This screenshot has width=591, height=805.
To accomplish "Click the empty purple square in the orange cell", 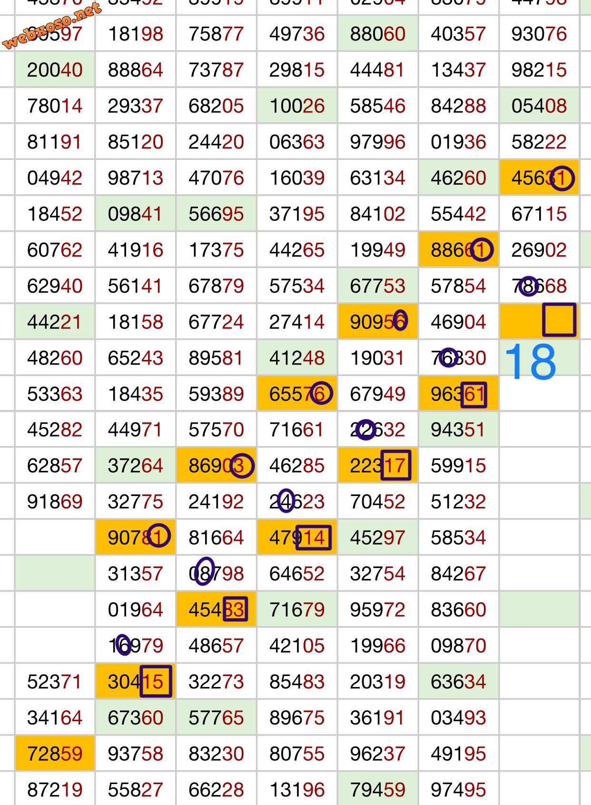I will 559,320.
